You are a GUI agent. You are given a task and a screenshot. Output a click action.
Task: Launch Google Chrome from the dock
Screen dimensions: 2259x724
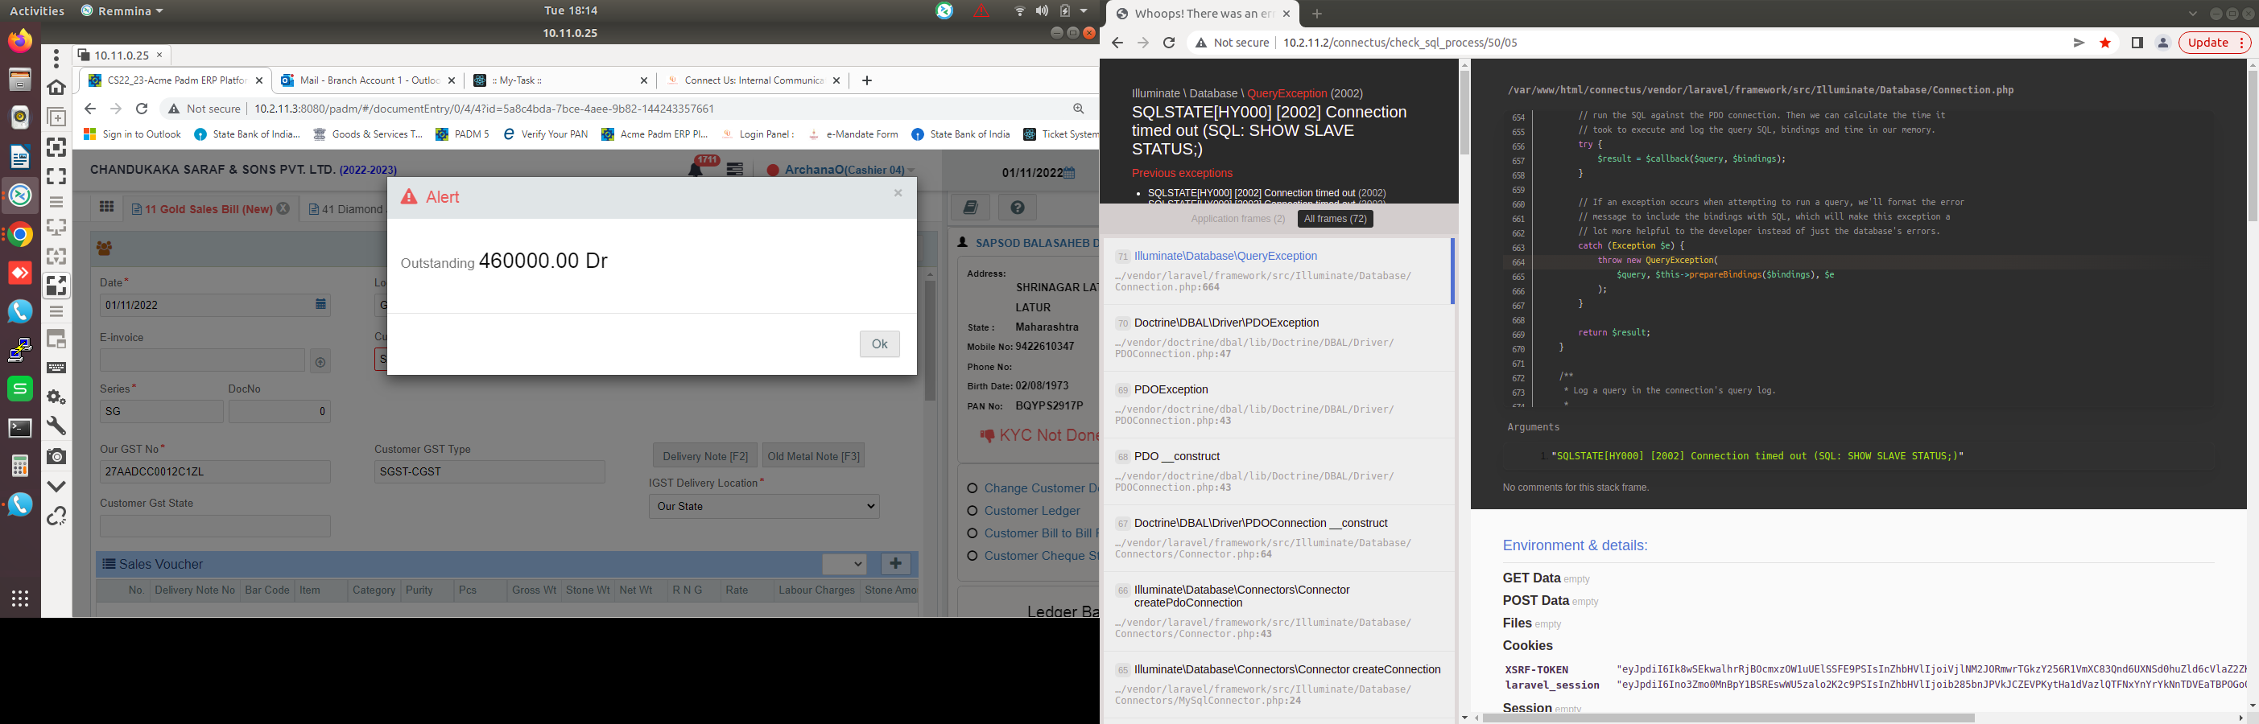pyautogui.click(x=20, y=235)
